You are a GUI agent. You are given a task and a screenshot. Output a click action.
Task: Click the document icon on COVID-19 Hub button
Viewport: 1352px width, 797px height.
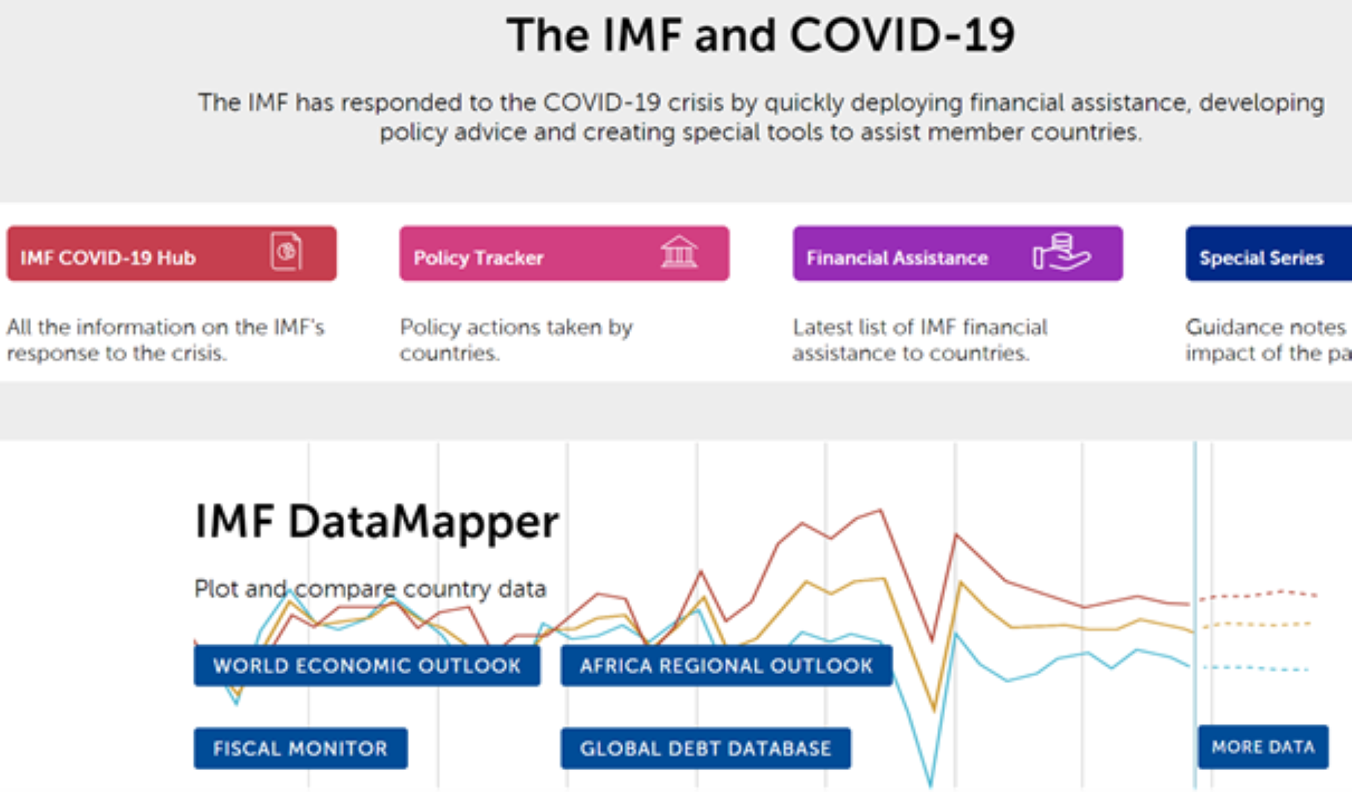(x=286, y=251)
